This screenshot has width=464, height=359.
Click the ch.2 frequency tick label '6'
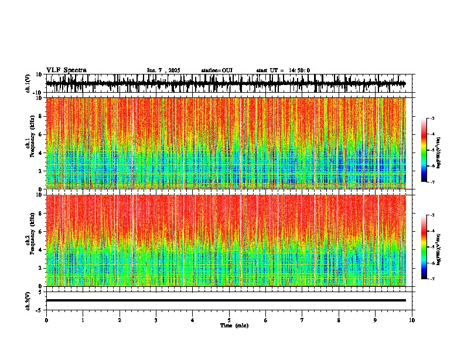pos(41,232)
